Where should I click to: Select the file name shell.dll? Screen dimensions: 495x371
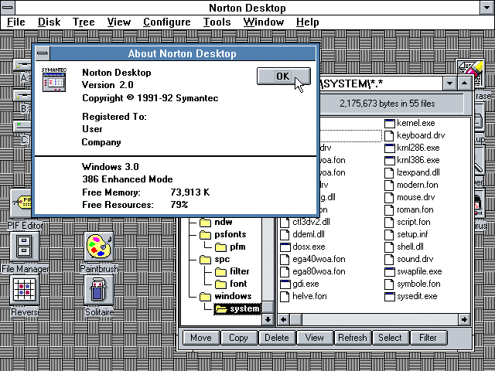(x=410, y=247)
